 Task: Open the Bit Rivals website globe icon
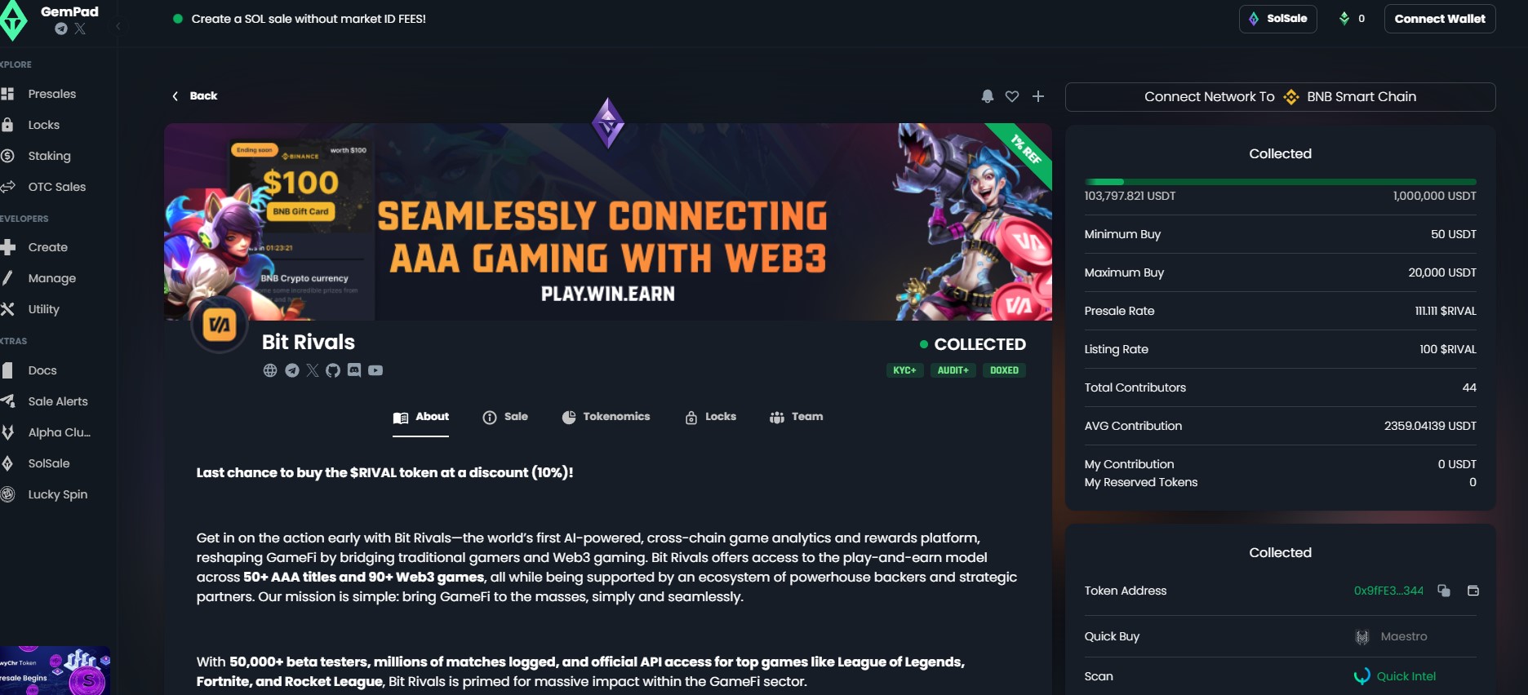(x=270, y=370)
